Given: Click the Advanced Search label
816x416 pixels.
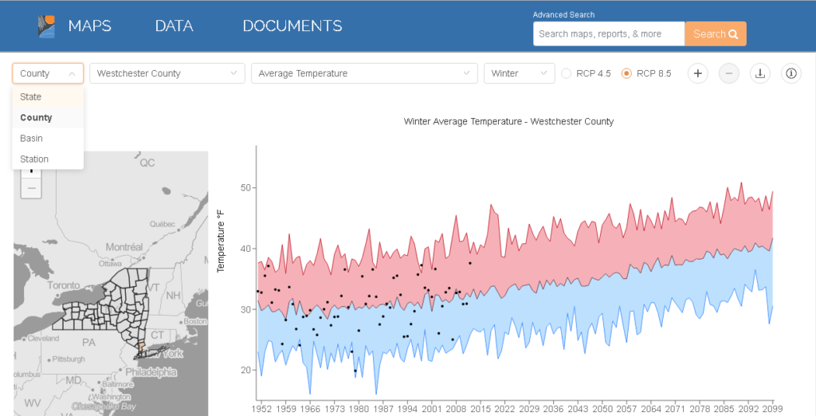Looking at the screenshot, I should pyautogui.click(x=563, y=14).
